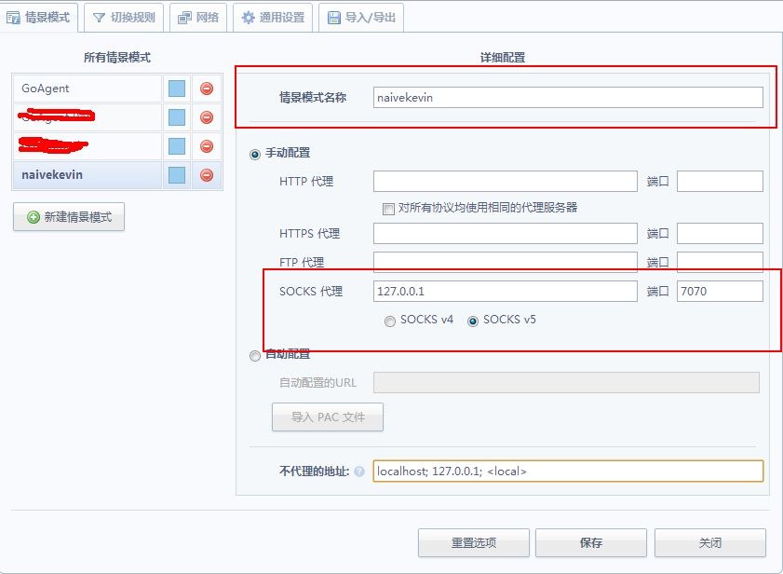Remove the second redacted profile via minus icon
Image resolution: width=783 pixels, height=574 pixels.
pos(207,117)
